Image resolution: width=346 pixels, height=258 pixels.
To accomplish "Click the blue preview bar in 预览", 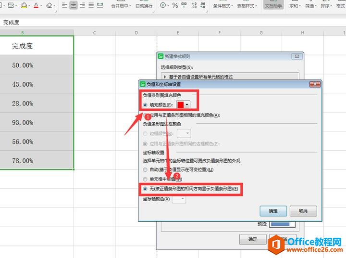I will coord(280,224).
